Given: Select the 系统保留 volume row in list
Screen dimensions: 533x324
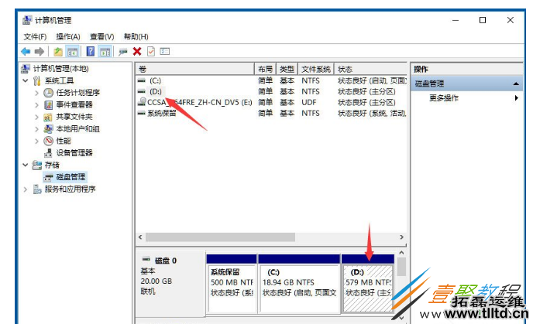Looking at the screenshot, I should 271,114.
